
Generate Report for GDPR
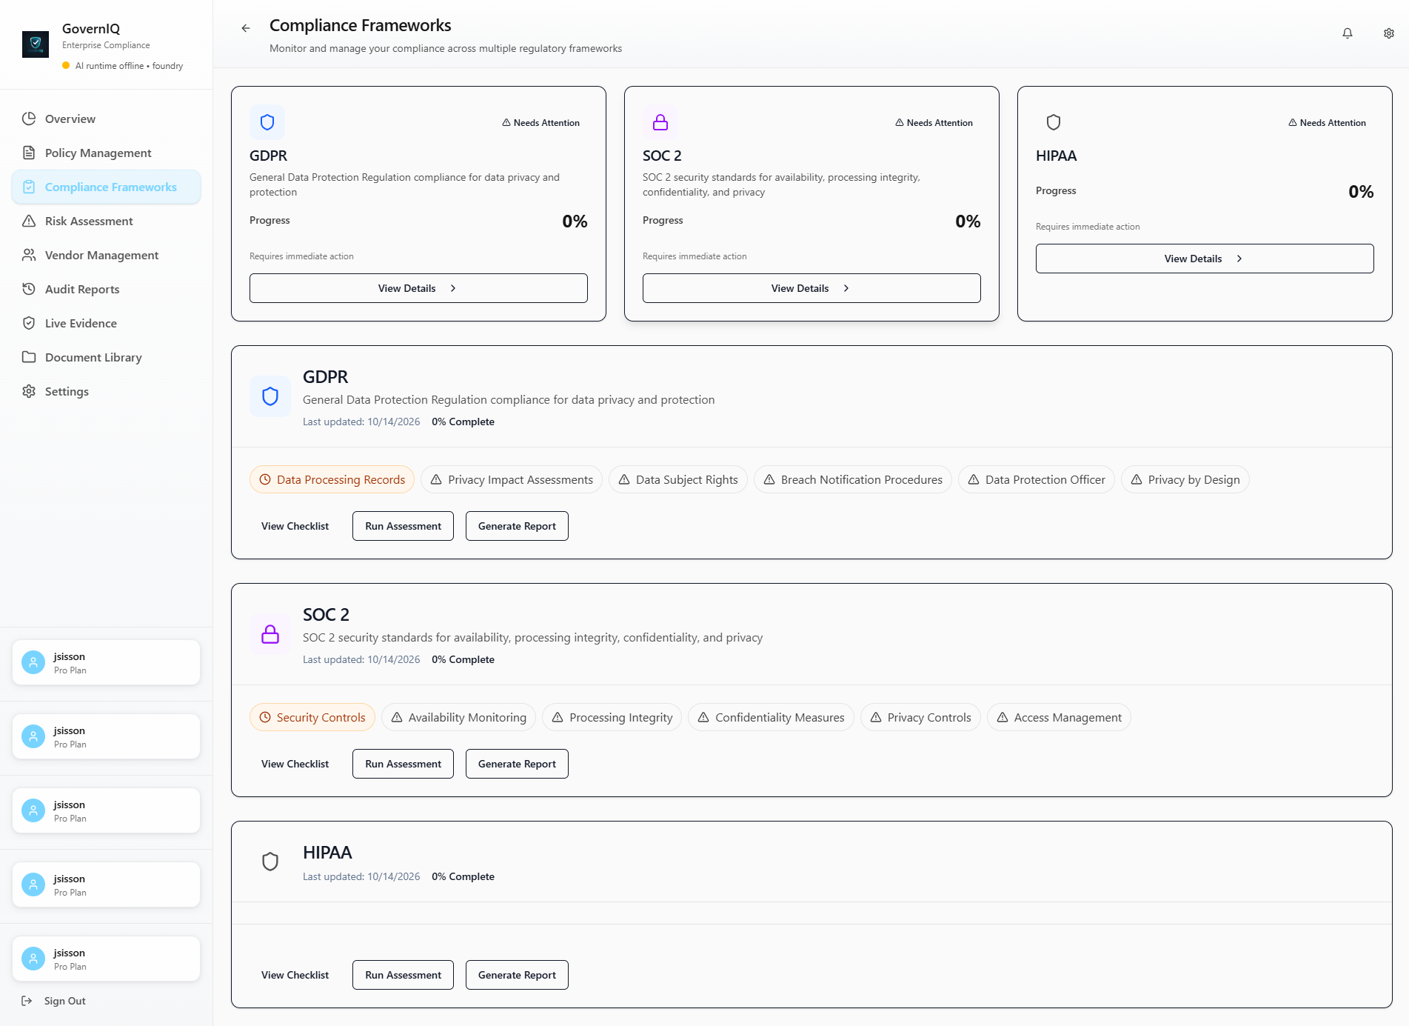click(x=517, y=526)
